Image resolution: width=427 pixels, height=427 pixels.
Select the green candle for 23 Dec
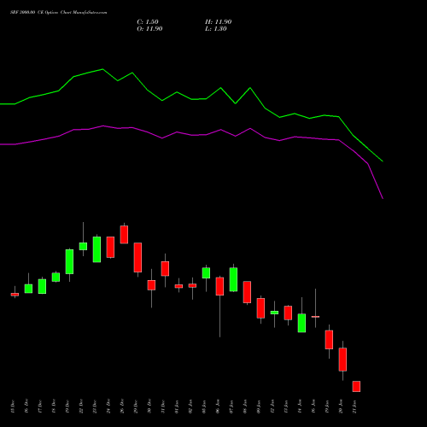click(x=97, y=249)
